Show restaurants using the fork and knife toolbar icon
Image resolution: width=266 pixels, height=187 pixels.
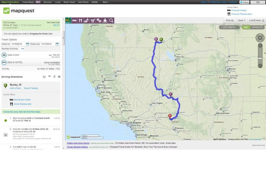tap(81, 21)
